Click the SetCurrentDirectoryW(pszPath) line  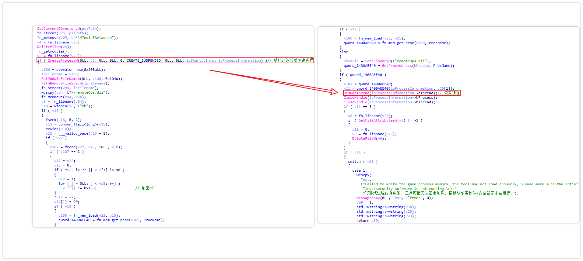pyautogui.click(x=69, y=29)
